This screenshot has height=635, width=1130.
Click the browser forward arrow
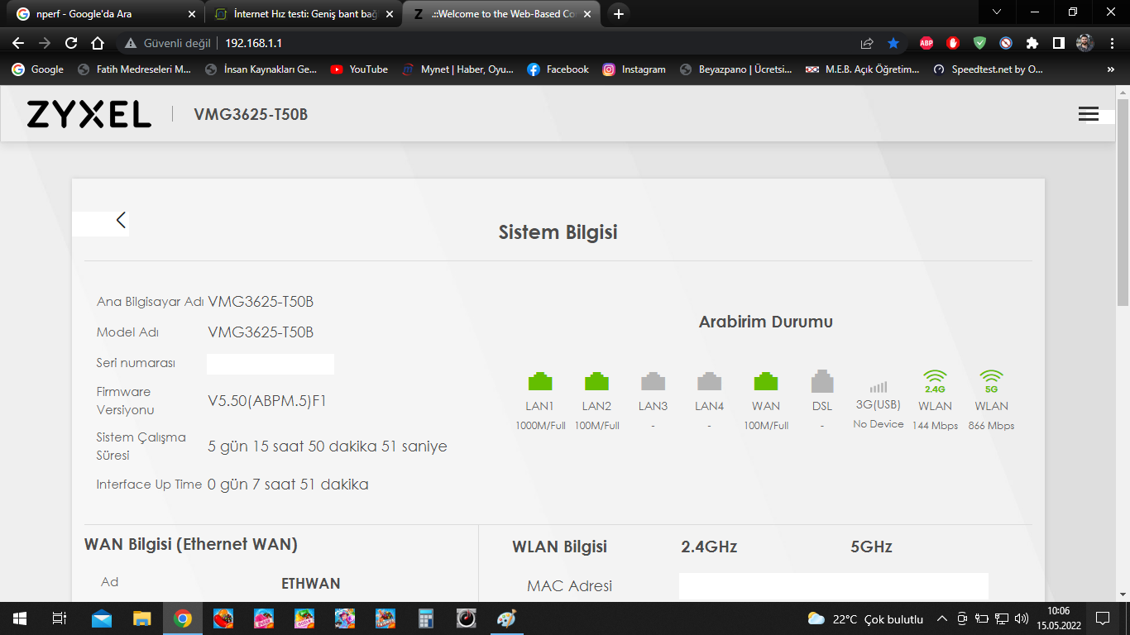45,43
